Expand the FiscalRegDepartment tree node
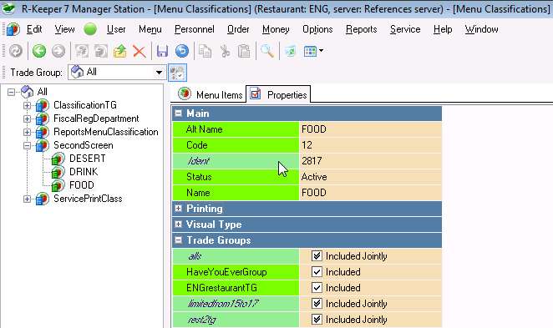 tap(27, 119)
